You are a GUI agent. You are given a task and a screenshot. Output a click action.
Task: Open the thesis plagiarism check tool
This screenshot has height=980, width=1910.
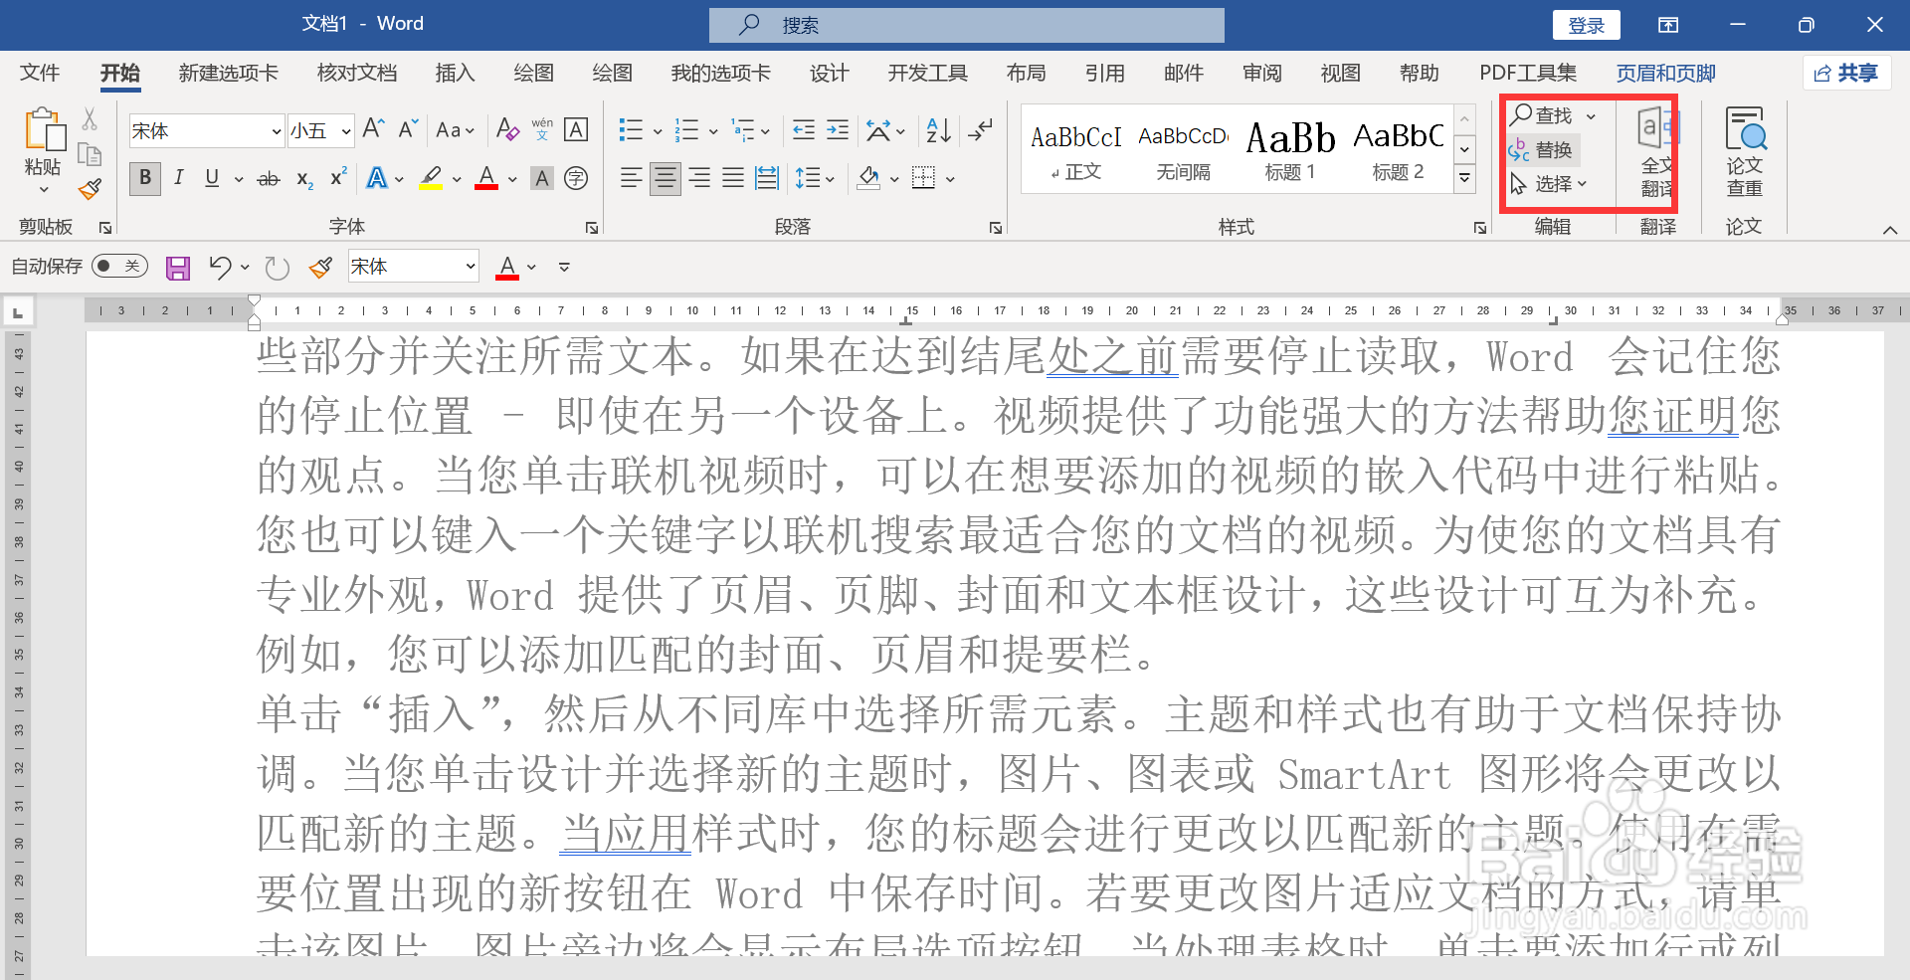pyautogui.click(x=1744, y=151)
